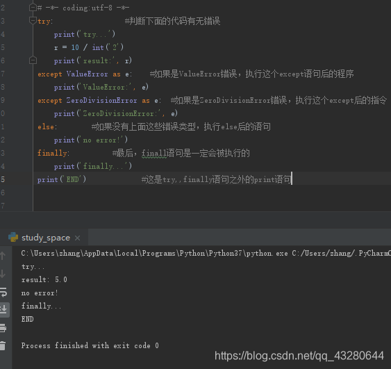This screenshot has height=369, width=391.
Task: Collapse the try block fold marker
Action: (33, 21)
